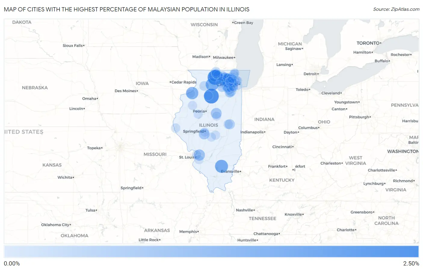Click the Milwaukee city label
The width and height of the screenshot is (423, 270).
pos(224,57)
